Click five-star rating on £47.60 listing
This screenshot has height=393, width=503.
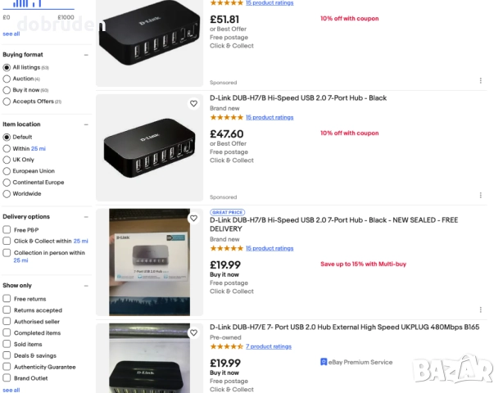point(227,117)
